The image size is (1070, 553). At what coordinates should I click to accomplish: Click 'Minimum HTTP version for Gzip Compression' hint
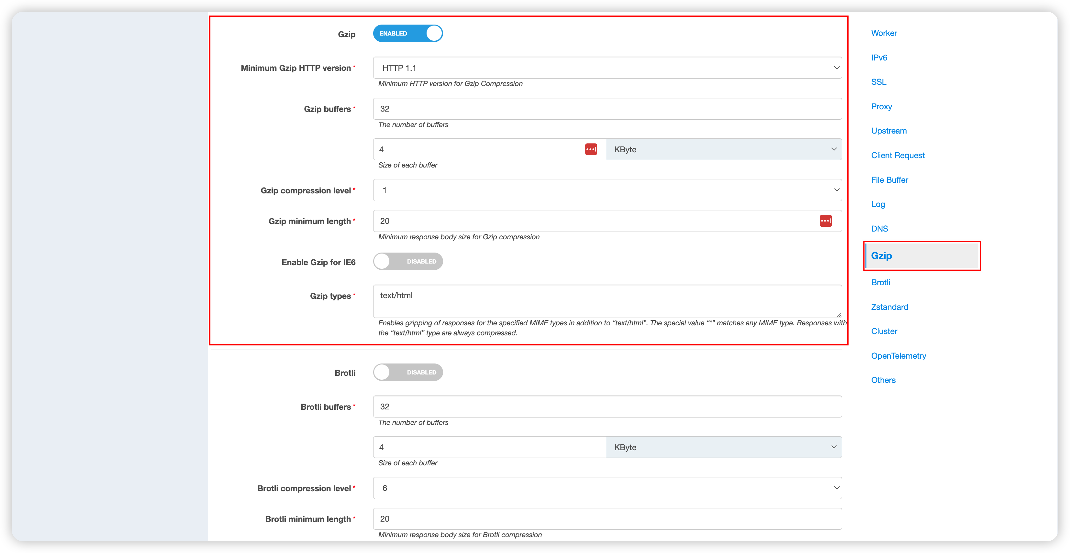[450, 84]
